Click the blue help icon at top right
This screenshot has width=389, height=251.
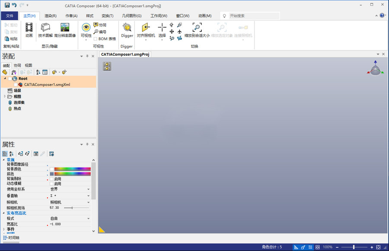click(382, 16)
